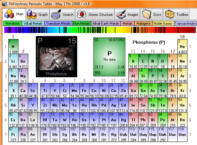The width and height of the screenshot is (197, 145).
Task: Select the Noble Gases legend button
Action: (163, 24)
